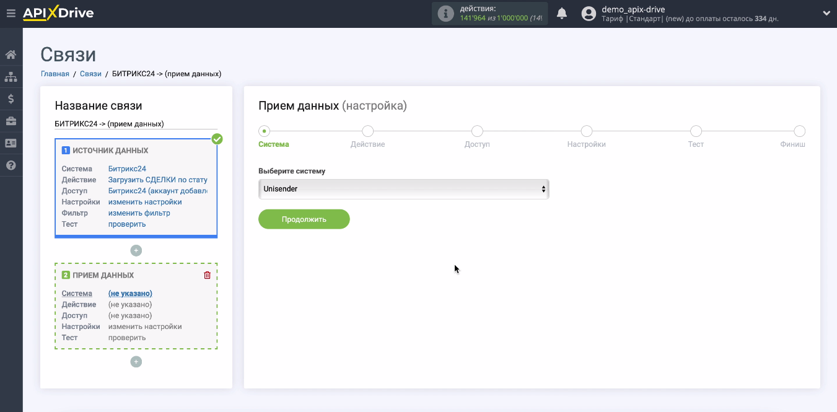Open the notifications bell
The width and height of the screenshot is (837, 412).
pyautogui.click(x=562, y=13)
